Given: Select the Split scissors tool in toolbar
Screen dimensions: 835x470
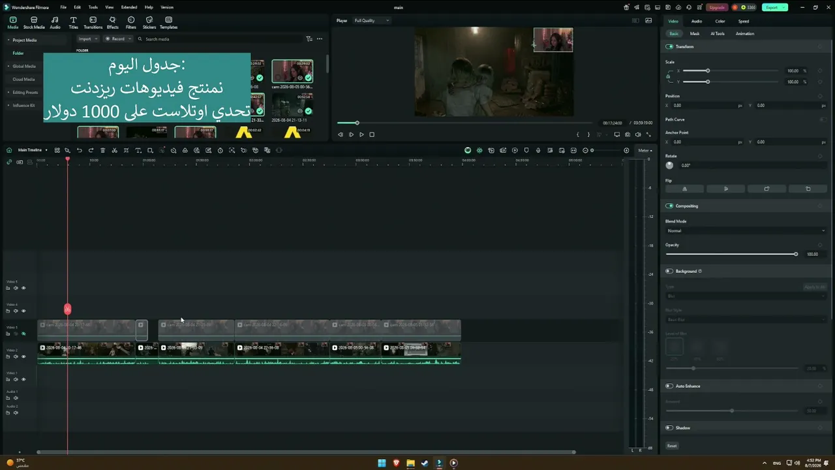Looking at the screenshot, I should click(114, 150).
